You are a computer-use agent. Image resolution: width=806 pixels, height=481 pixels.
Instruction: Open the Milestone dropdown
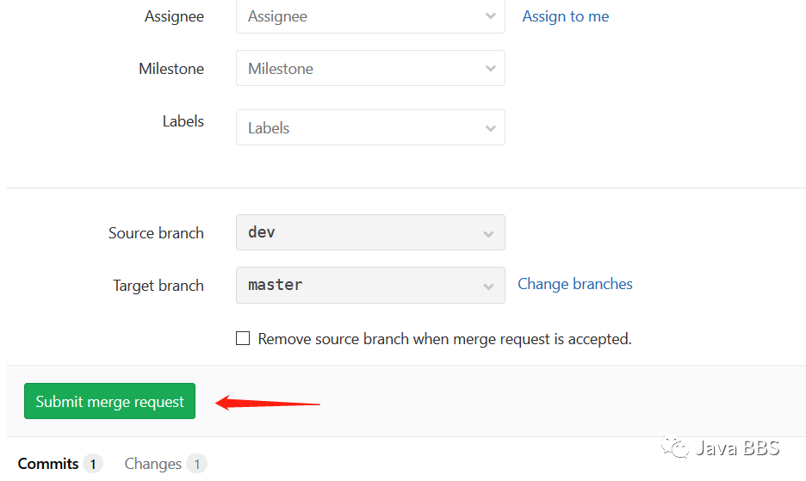pos(370,68)
